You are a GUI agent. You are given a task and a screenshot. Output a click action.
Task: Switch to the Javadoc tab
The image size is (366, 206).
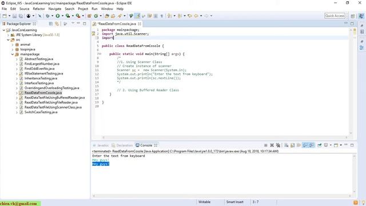101,145
